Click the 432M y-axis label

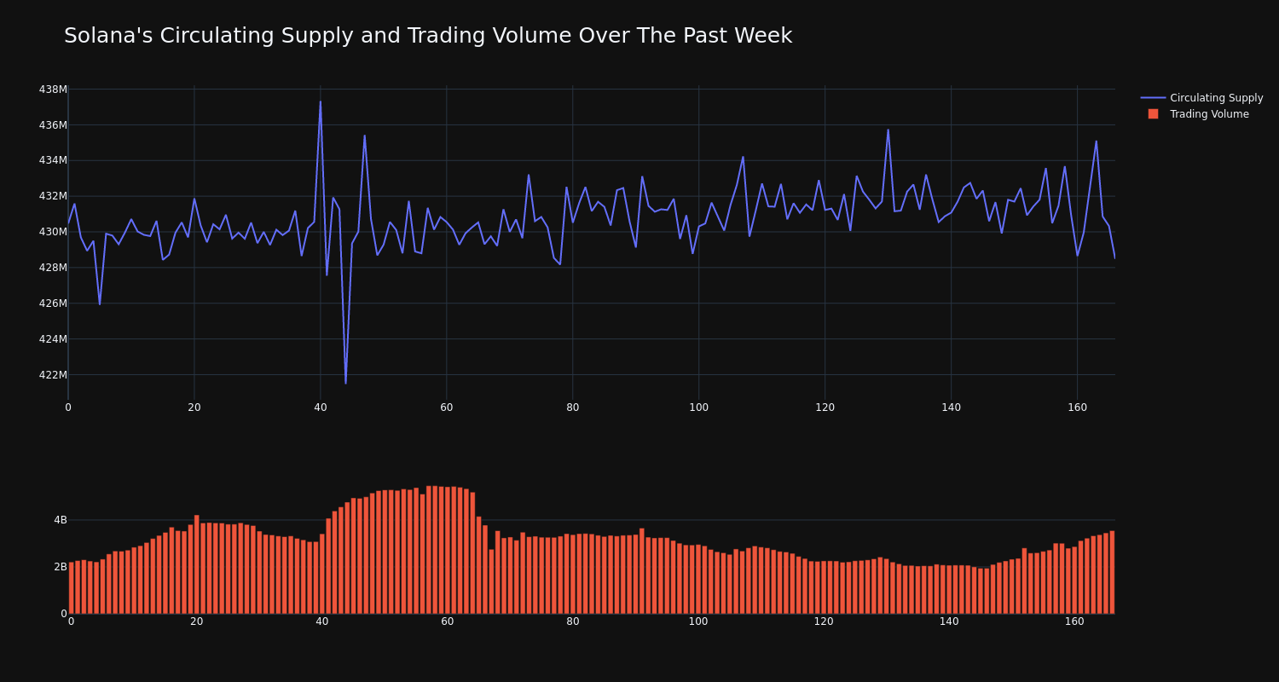coord(53,196)
